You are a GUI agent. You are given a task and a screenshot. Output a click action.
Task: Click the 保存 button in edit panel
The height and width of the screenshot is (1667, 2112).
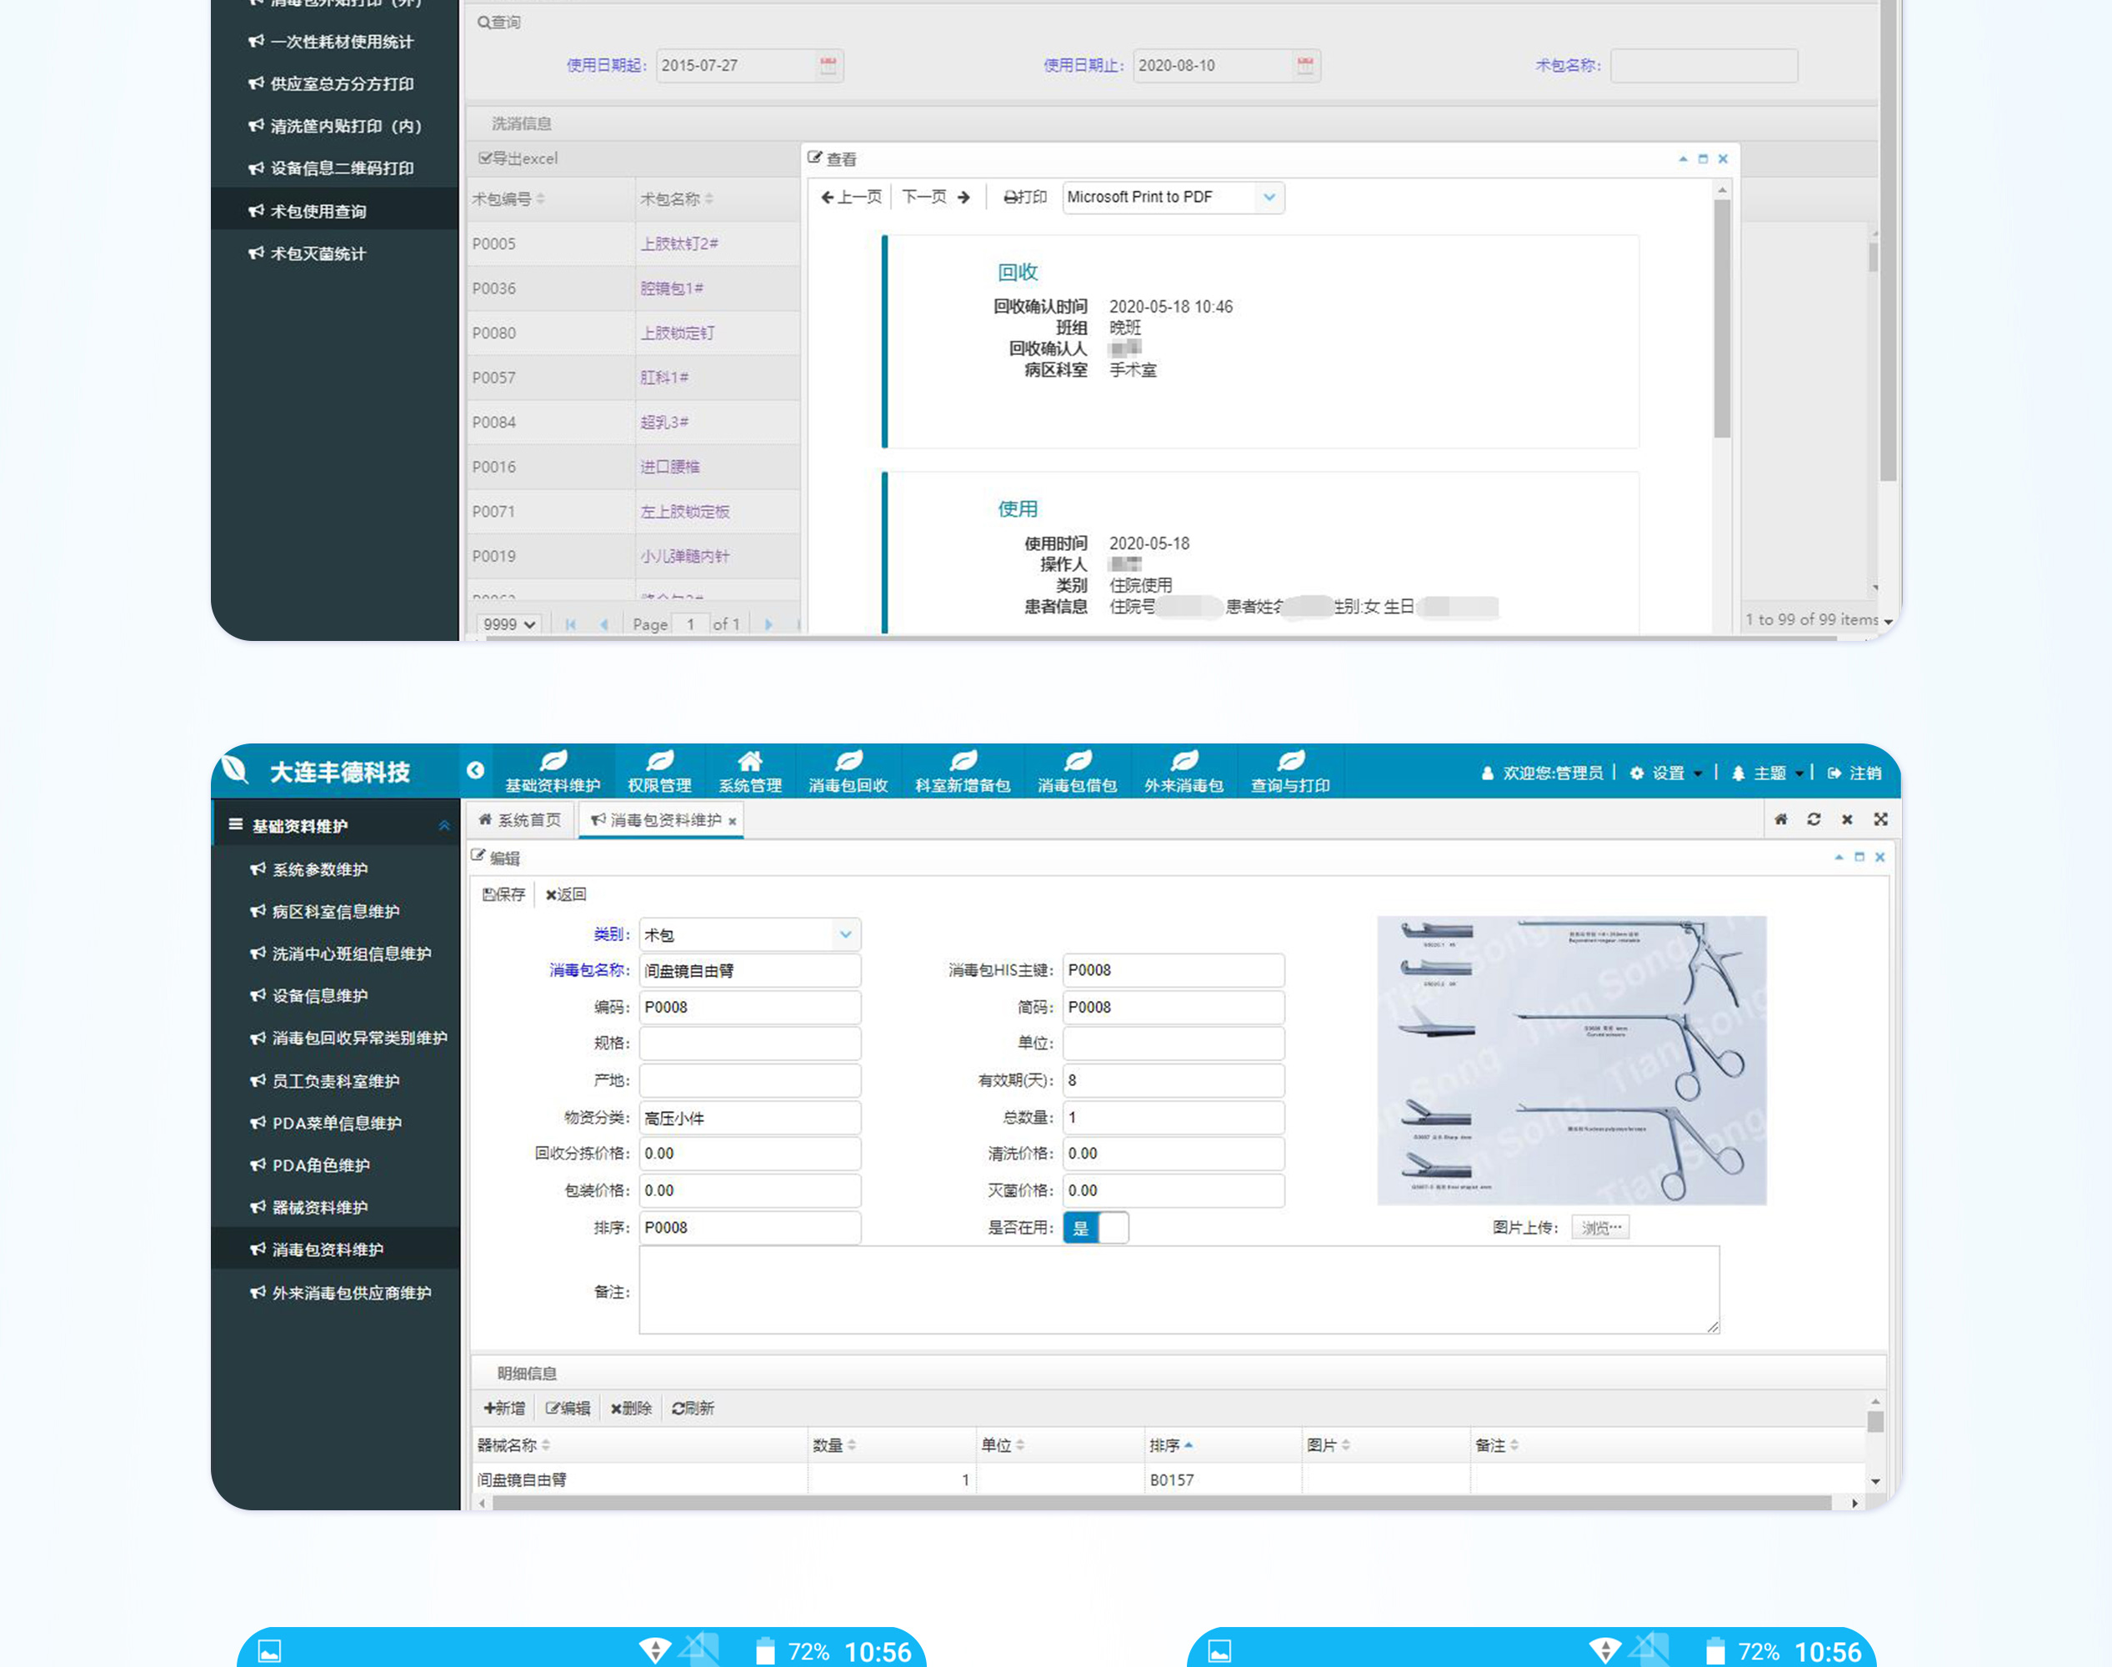(503, 894)
